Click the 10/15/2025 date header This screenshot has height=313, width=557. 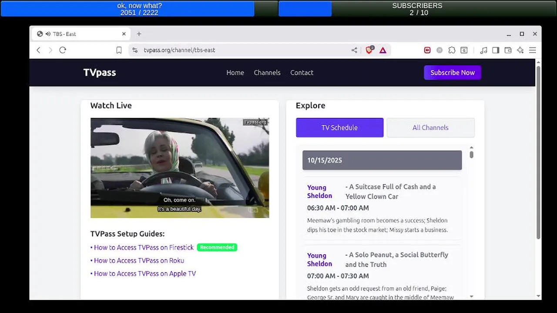tap(382, 160)
